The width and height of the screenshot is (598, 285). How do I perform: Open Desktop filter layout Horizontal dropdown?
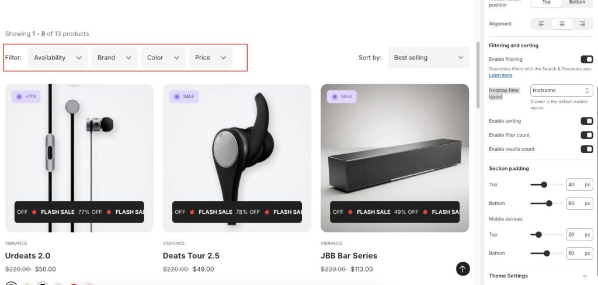[562, 91]
